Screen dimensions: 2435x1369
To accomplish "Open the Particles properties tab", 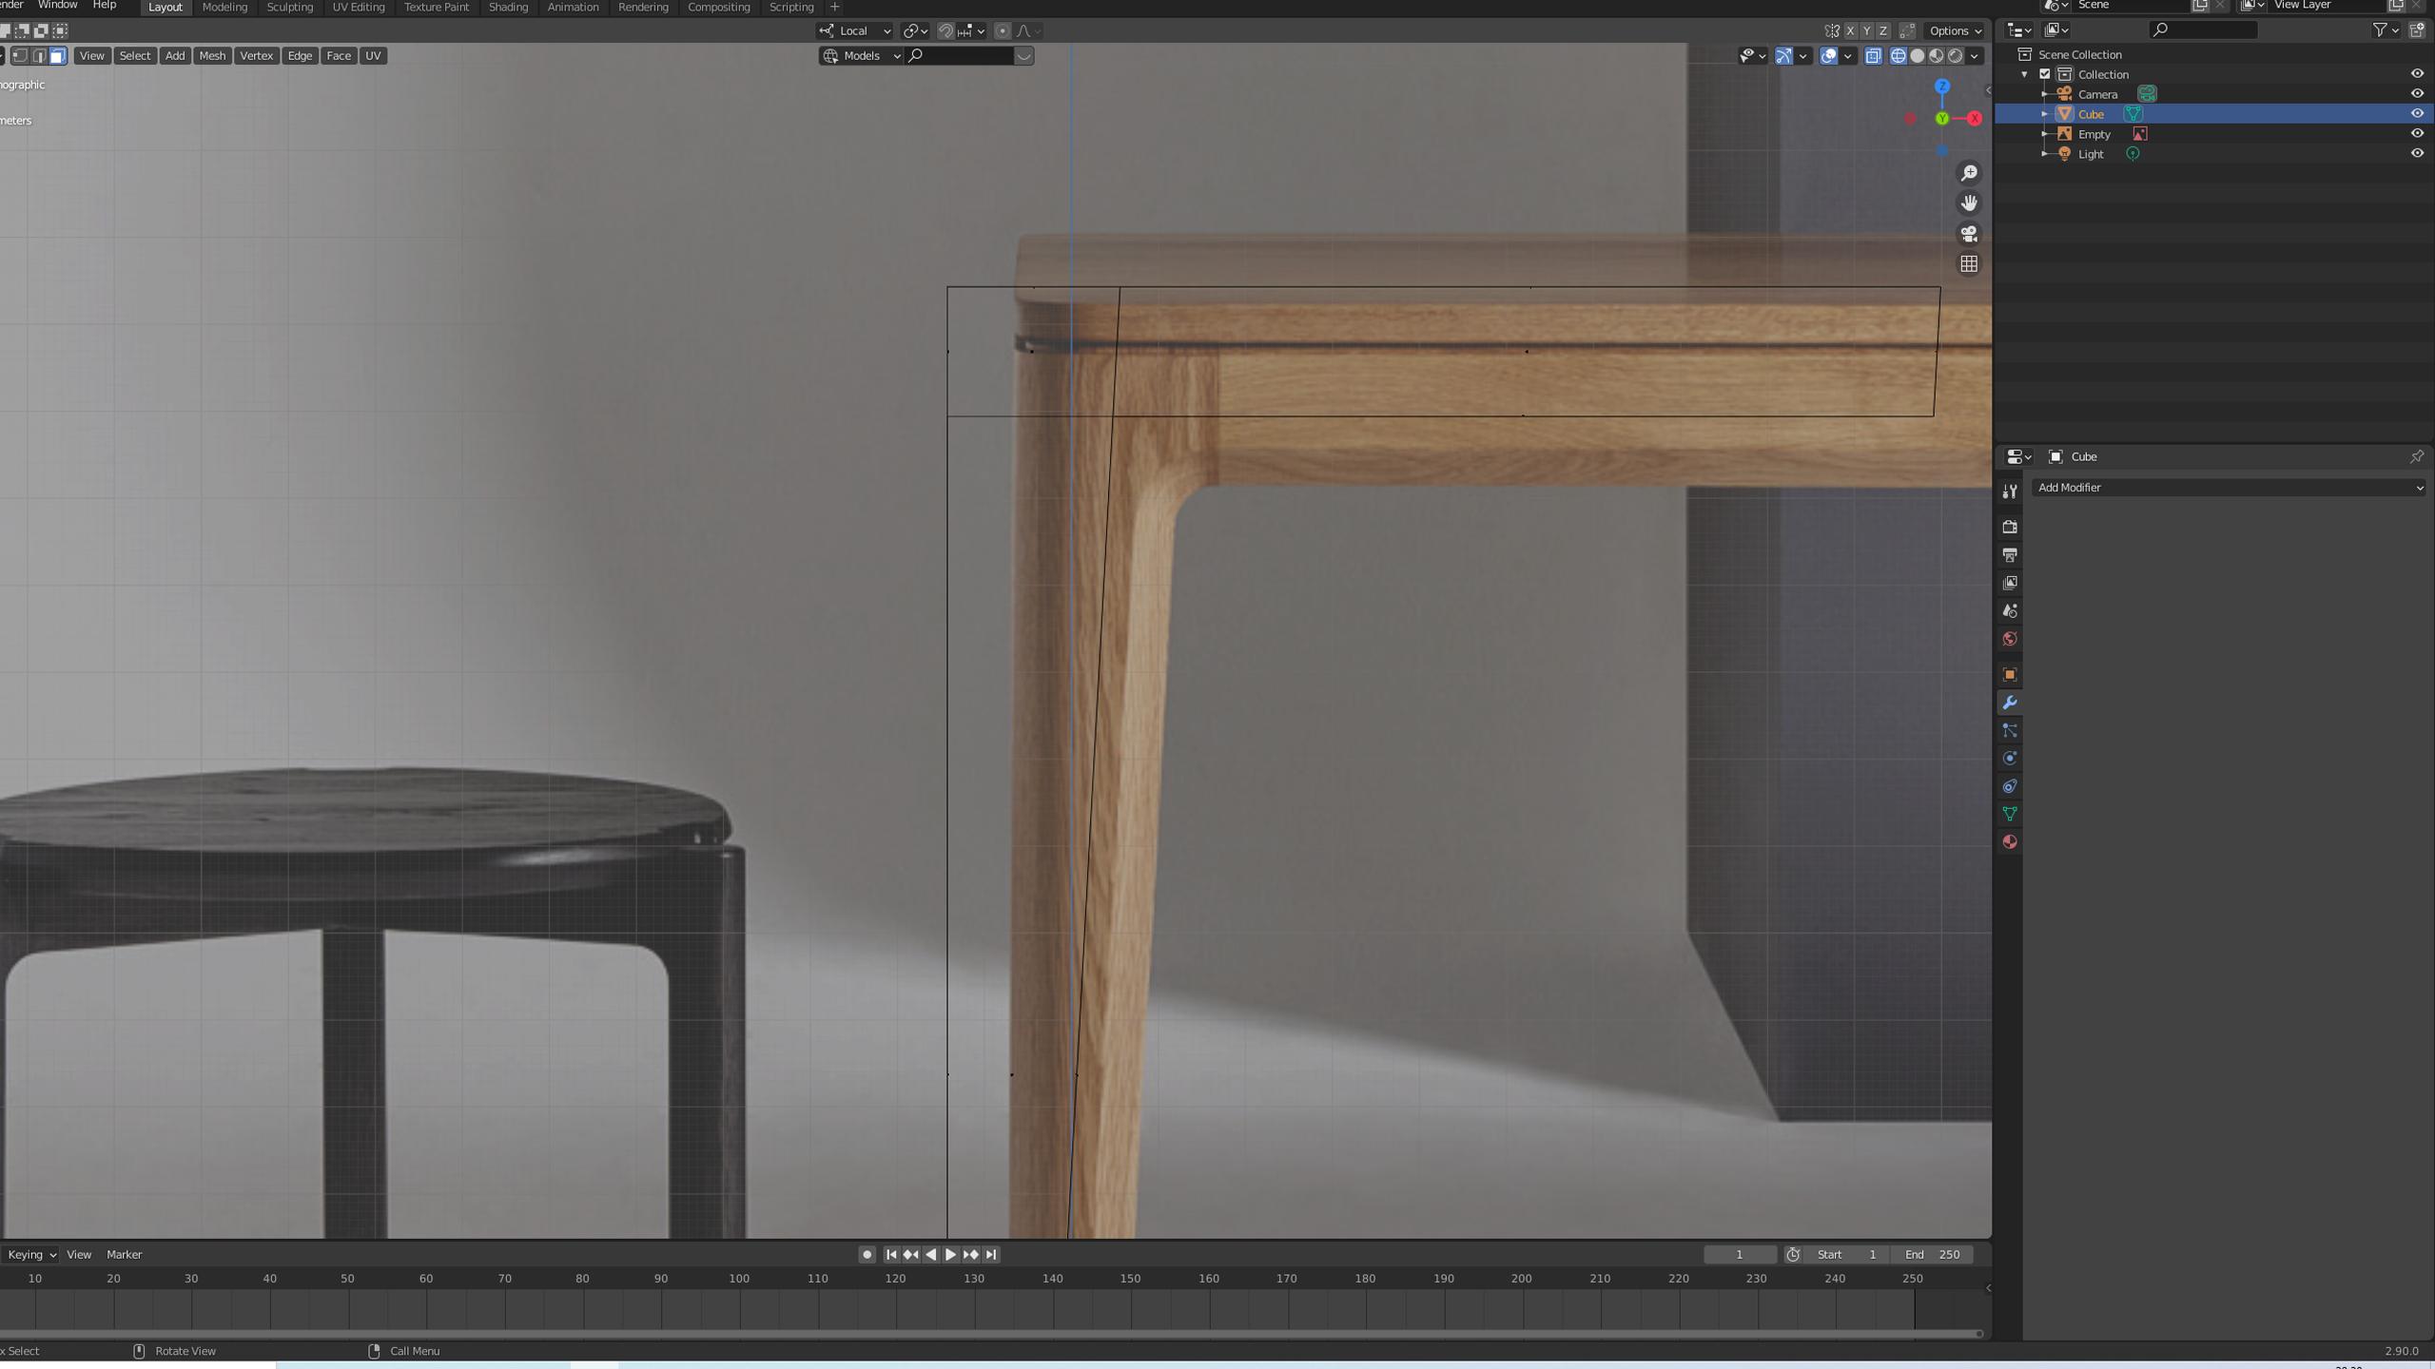I will click(x=2009, y=730).
